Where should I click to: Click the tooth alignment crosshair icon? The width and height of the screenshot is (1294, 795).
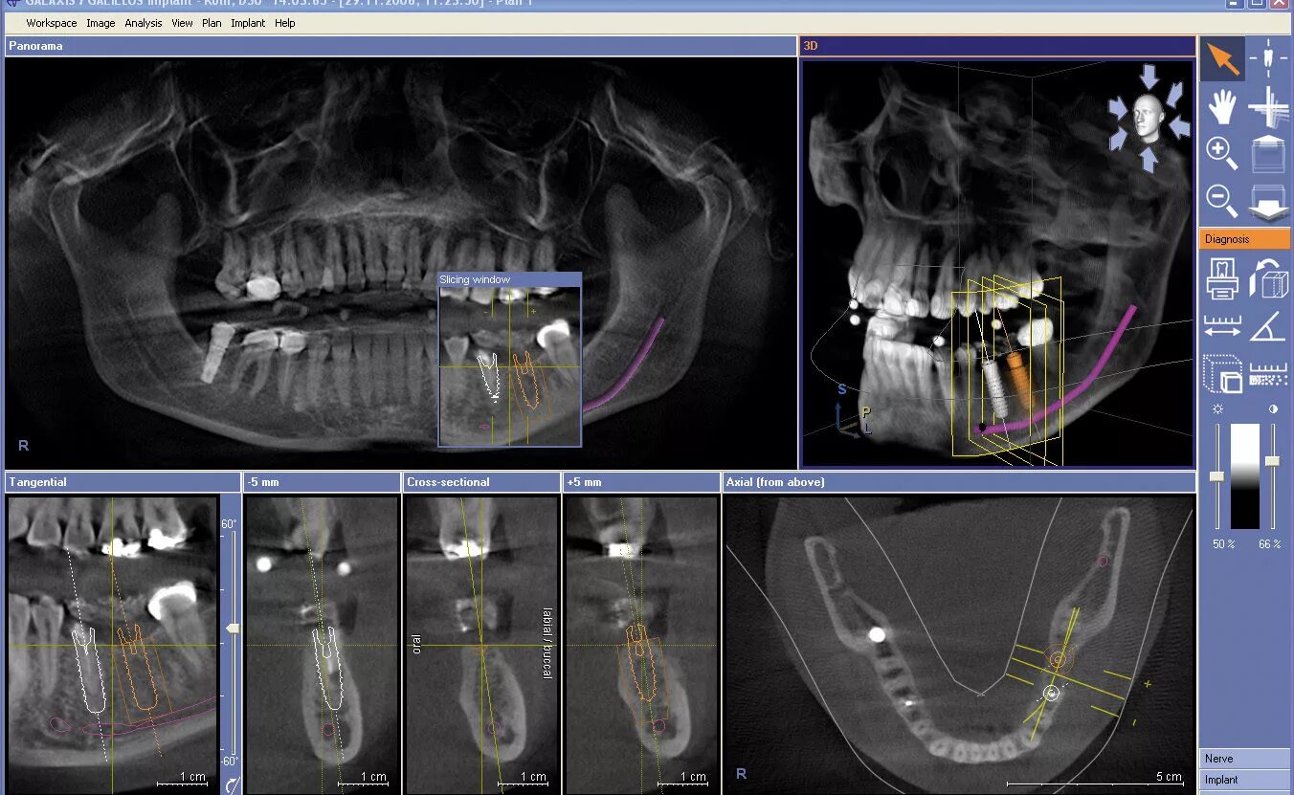tap(1268, 58)
